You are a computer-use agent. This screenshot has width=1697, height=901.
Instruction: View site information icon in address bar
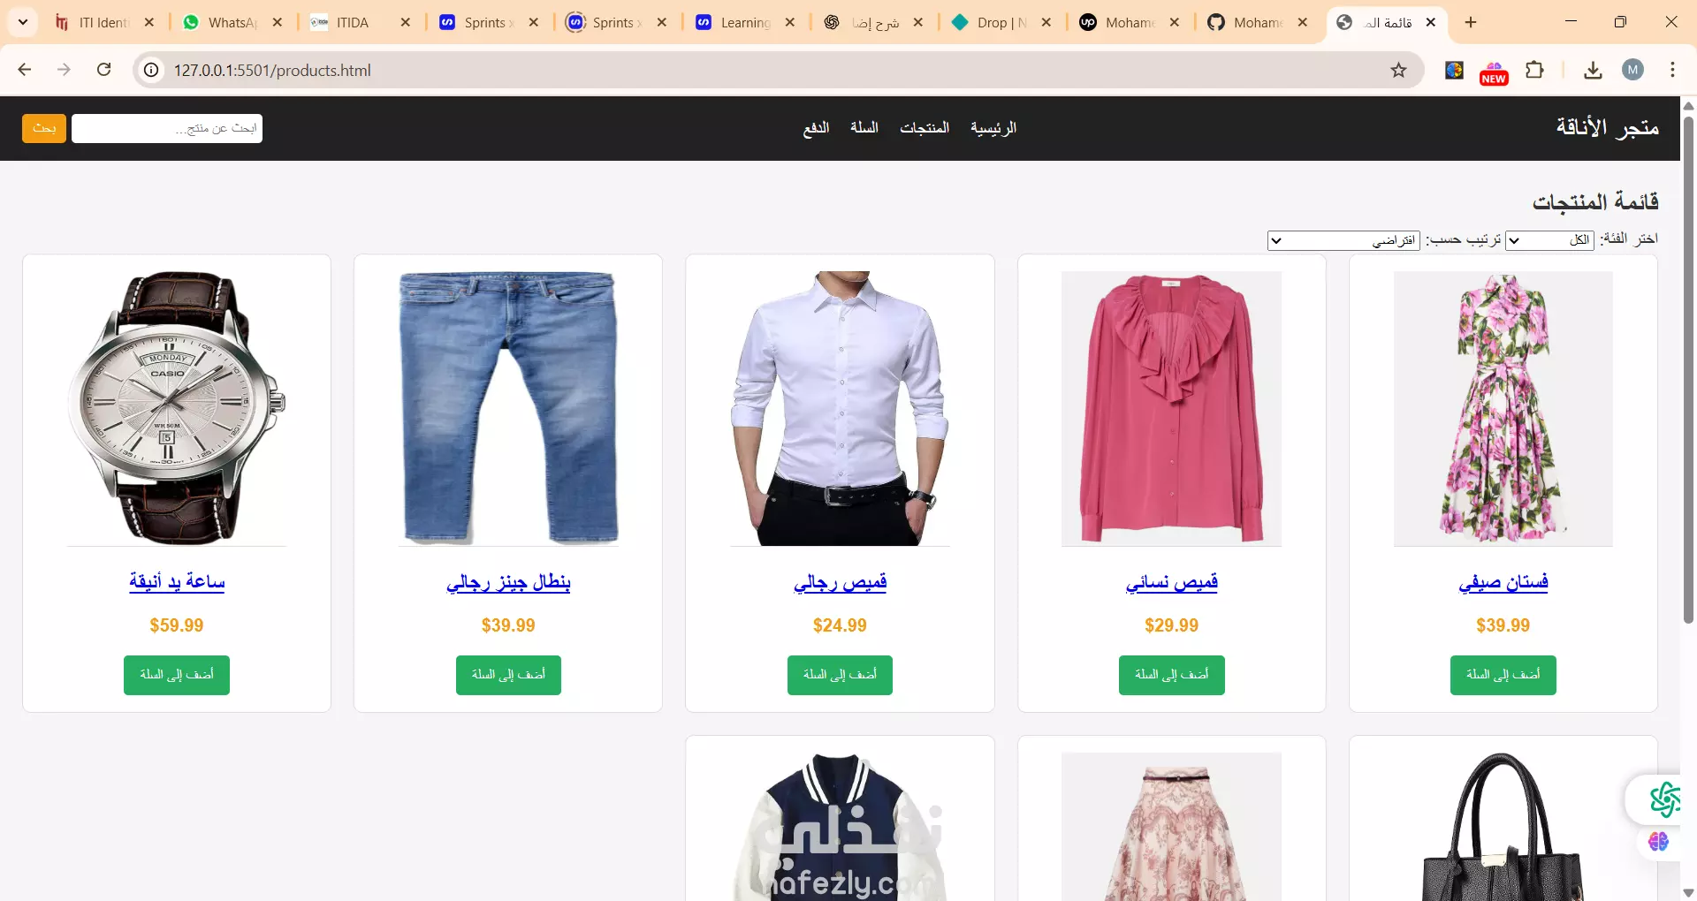coord(152,70)
